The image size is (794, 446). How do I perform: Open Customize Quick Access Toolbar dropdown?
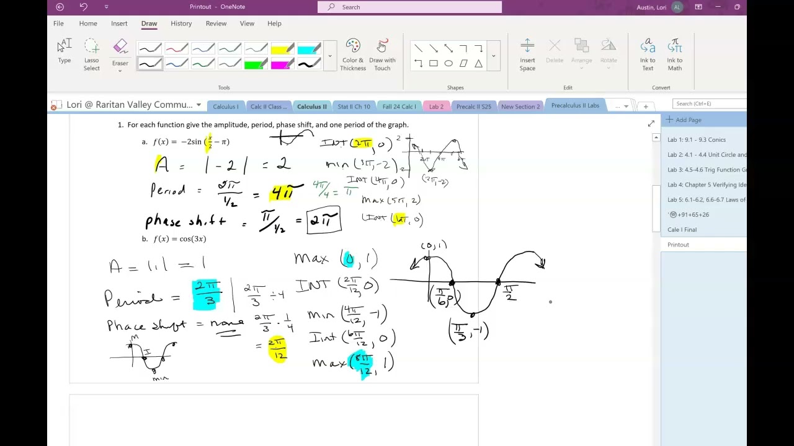pyautogui.click(x=106, y=7)
